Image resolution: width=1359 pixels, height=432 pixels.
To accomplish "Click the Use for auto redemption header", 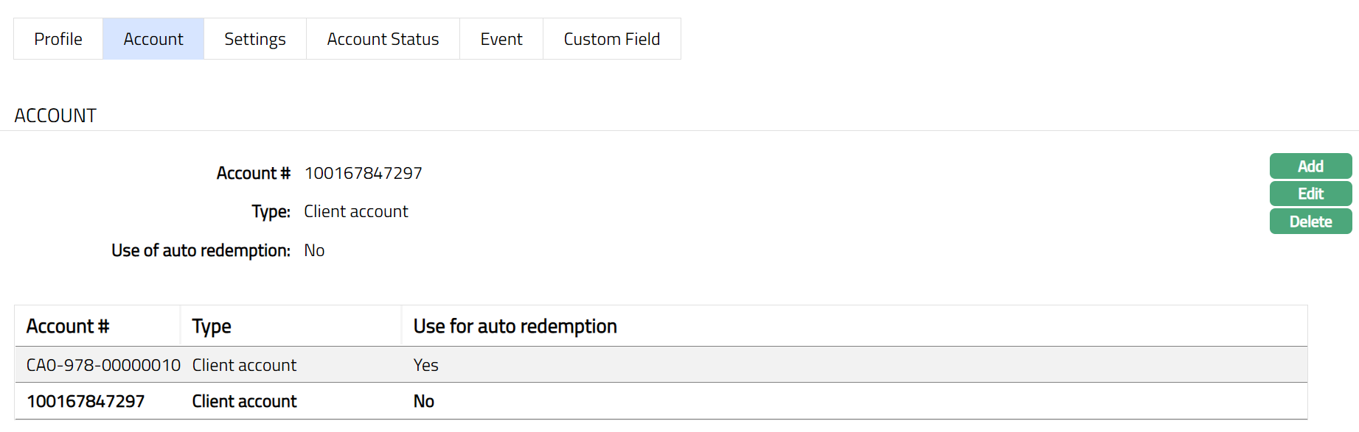I will coord(515,326).
